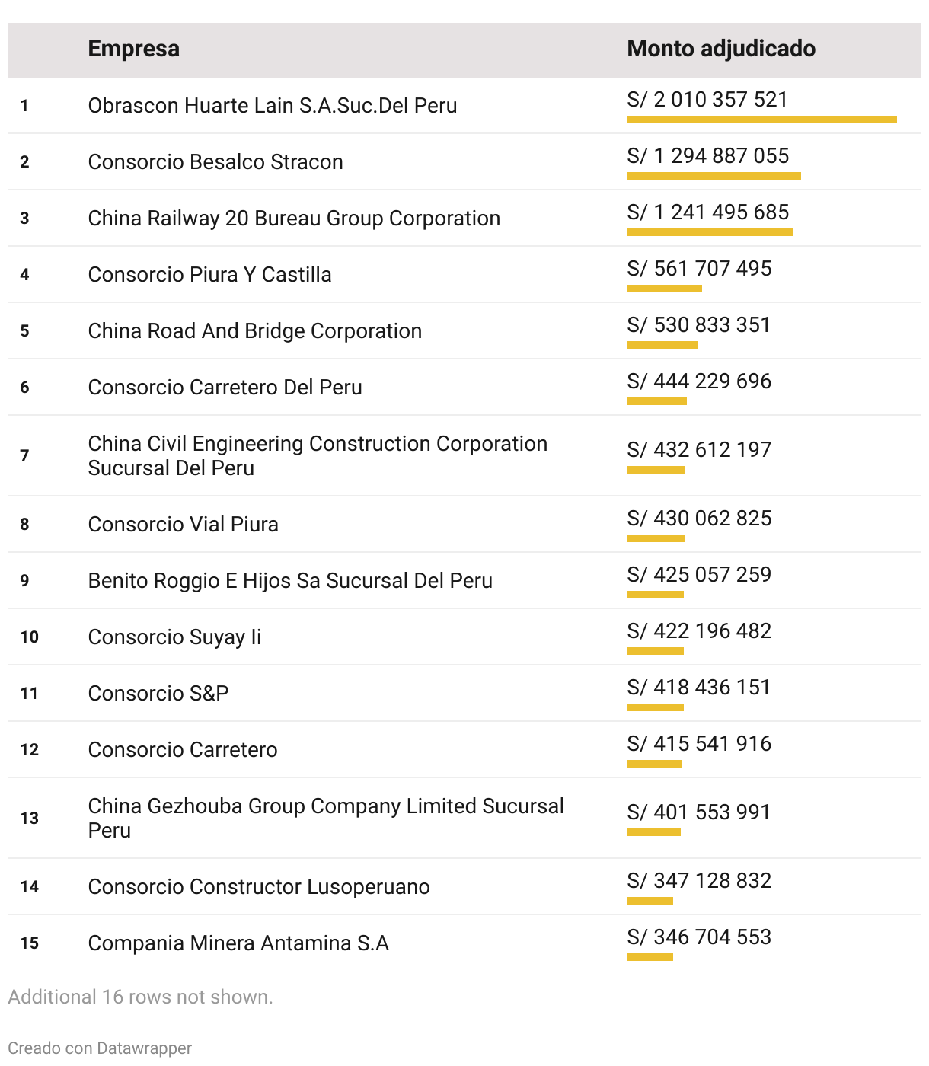Select China Civil Engineering Construction Corporation entry
This screenshot has width=929, height=1066.
[317, 455]
